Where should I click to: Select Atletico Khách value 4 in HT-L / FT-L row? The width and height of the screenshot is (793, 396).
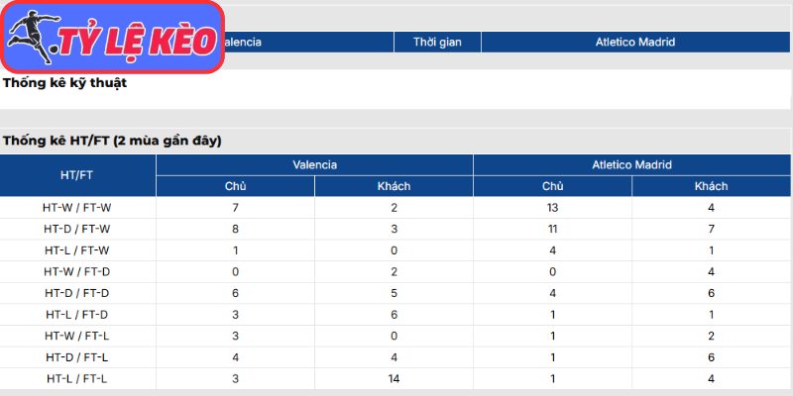(711, 379)
